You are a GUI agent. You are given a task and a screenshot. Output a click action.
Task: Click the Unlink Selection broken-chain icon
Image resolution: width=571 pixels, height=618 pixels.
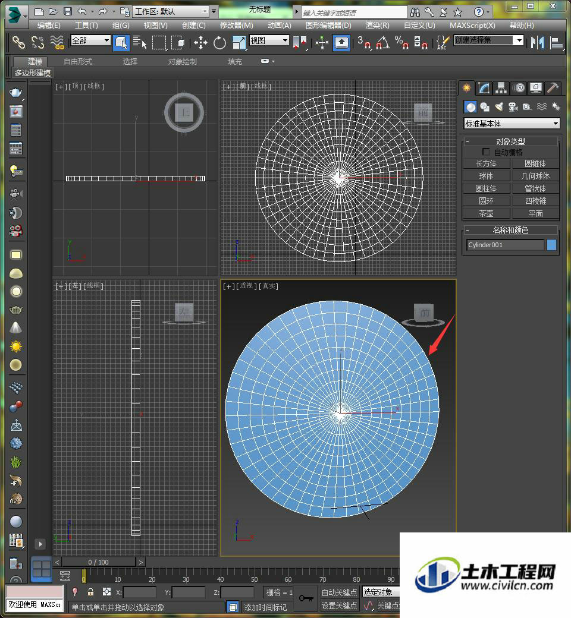[x=38, y=42]
